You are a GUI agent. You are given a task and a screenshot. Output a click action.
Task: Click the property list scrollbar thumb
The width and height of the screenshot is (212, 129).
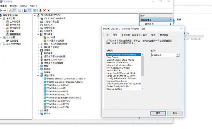tap(143, 66)
